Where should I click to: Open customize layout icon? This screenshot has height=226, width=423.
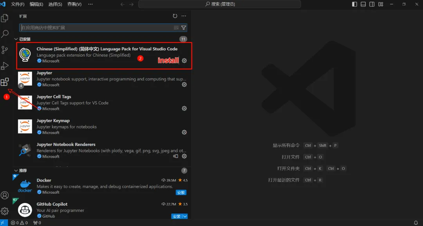381,4
